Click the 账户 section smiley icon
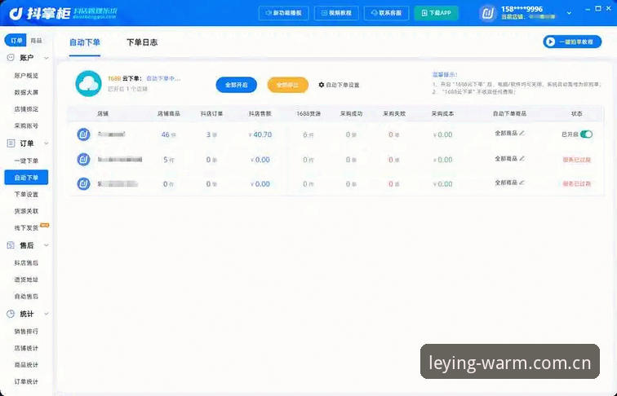The height and width of the screenshot is (396, 617). pos(11,58)
